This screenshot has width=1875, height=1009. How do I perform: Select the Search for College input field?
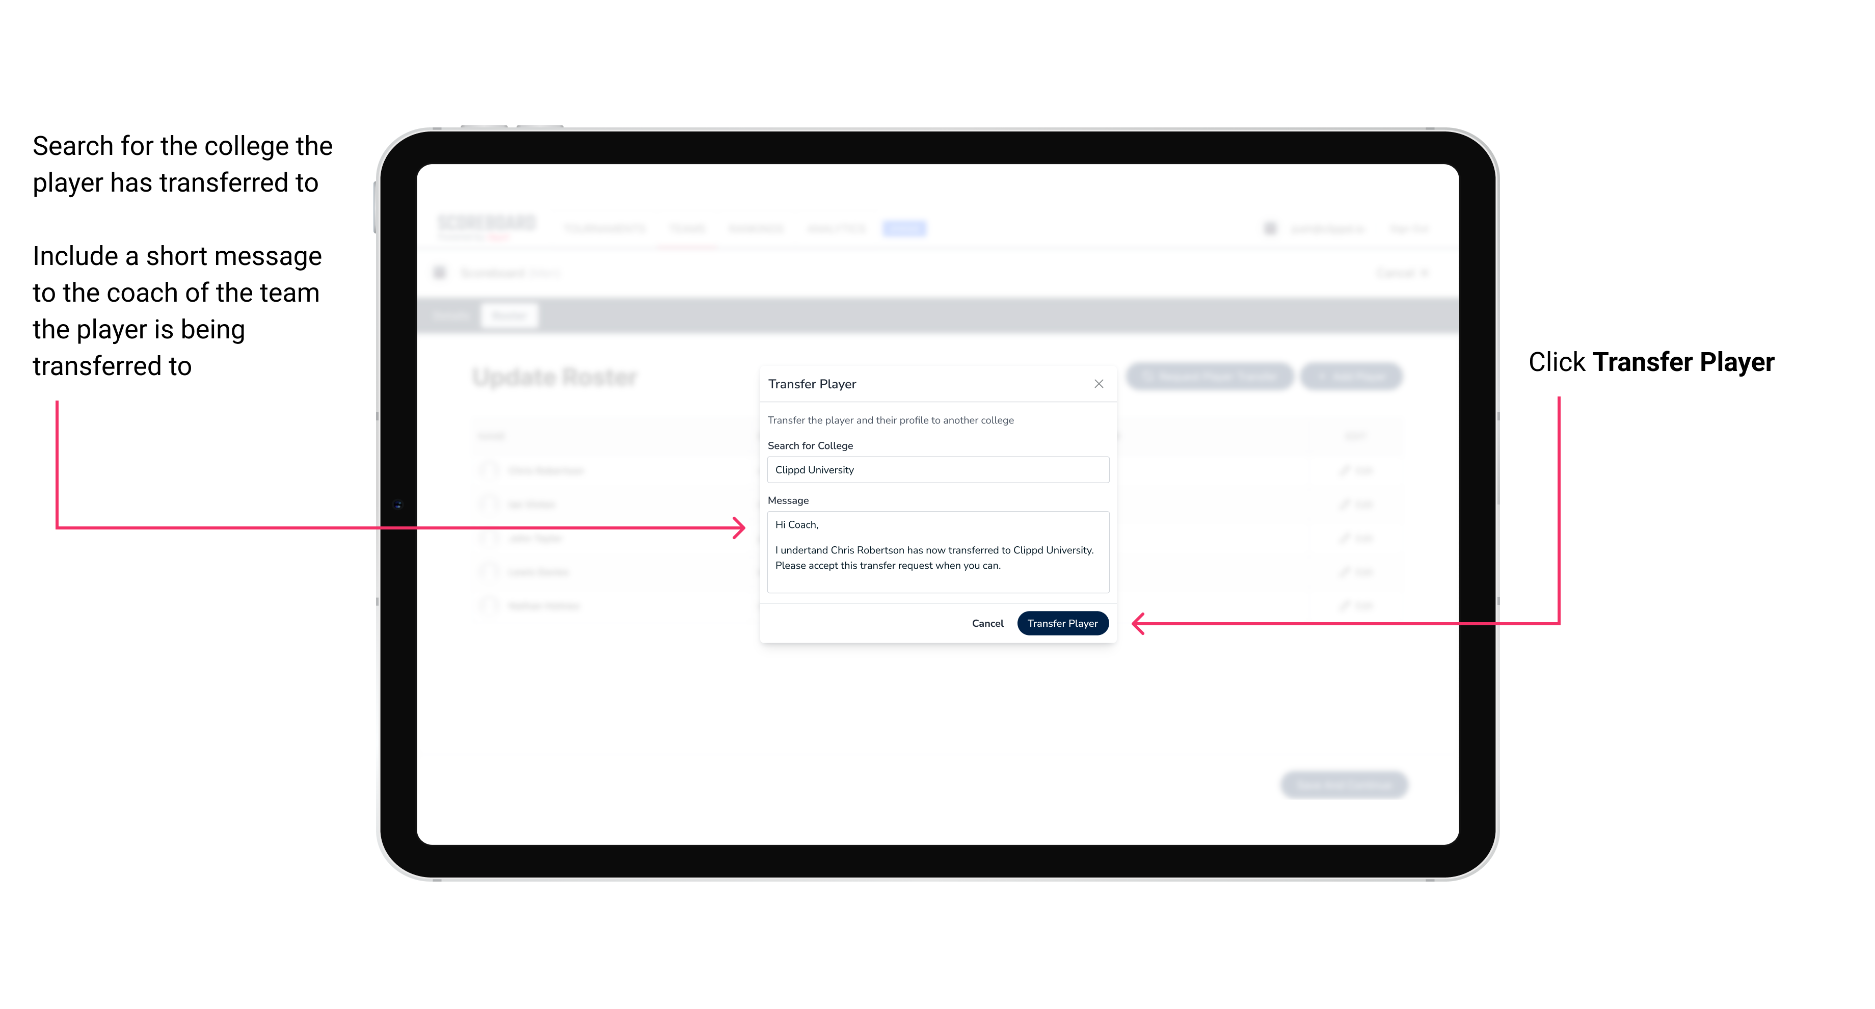click(x=935, y=470)
